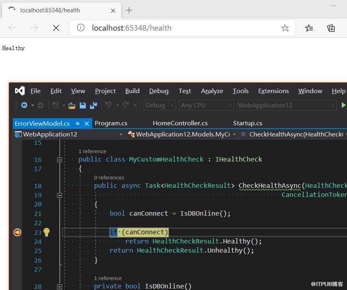Close the localhost:65348/health browser tab

113,11
